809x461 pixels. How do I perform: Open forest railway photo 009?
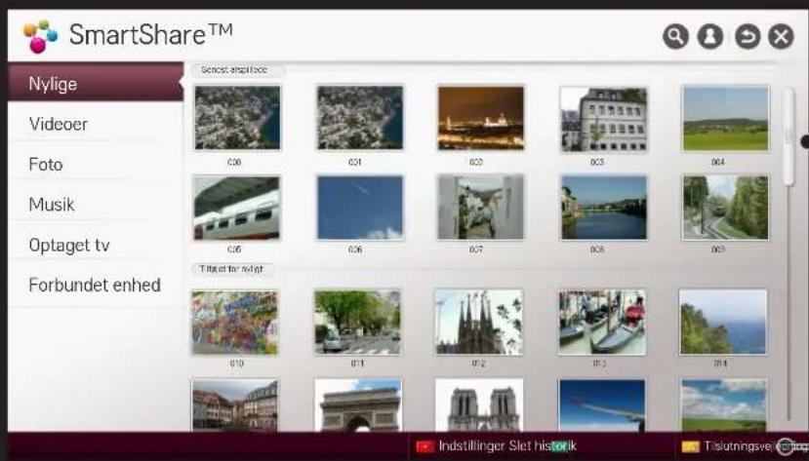[x=725, y=208]
